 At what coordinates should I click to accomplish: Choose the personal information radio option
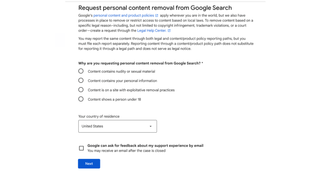pos(81,80)
